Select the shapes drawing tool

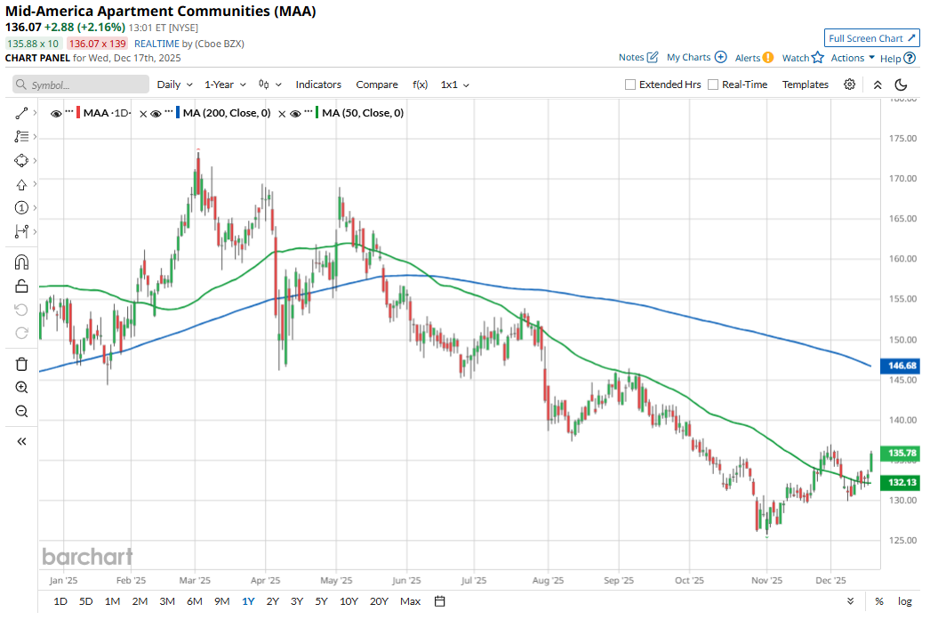click(x=21, y=160)
